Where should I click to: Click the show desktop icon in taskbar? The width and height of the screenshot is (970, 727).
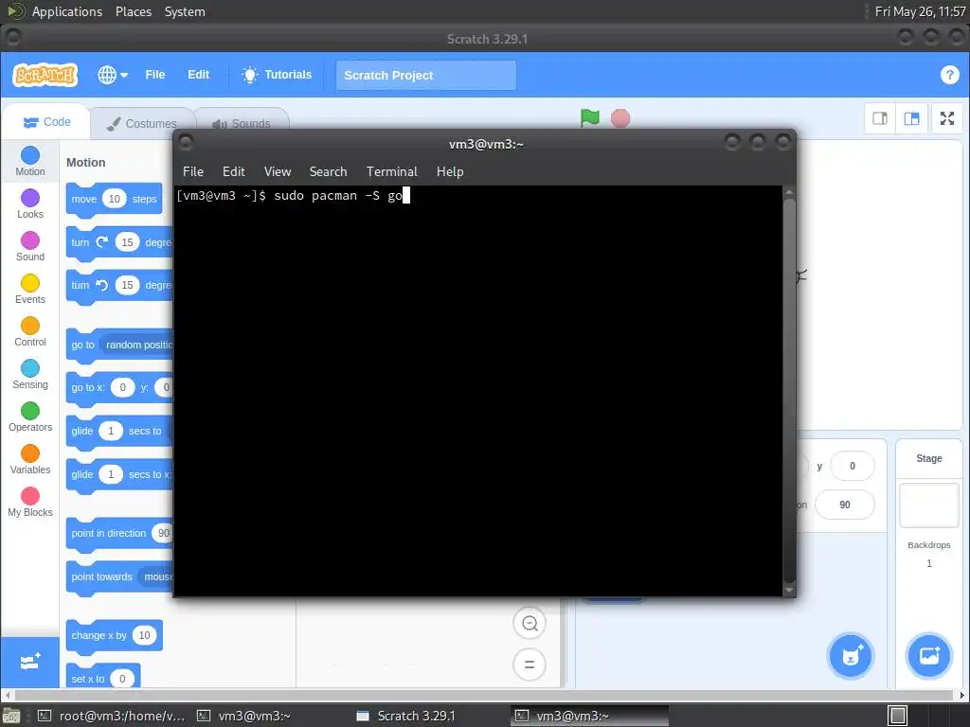coord(11,716)
